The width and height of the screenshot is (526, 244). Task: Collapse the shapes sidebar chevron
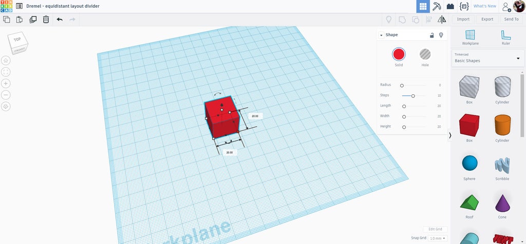(450, 135)
